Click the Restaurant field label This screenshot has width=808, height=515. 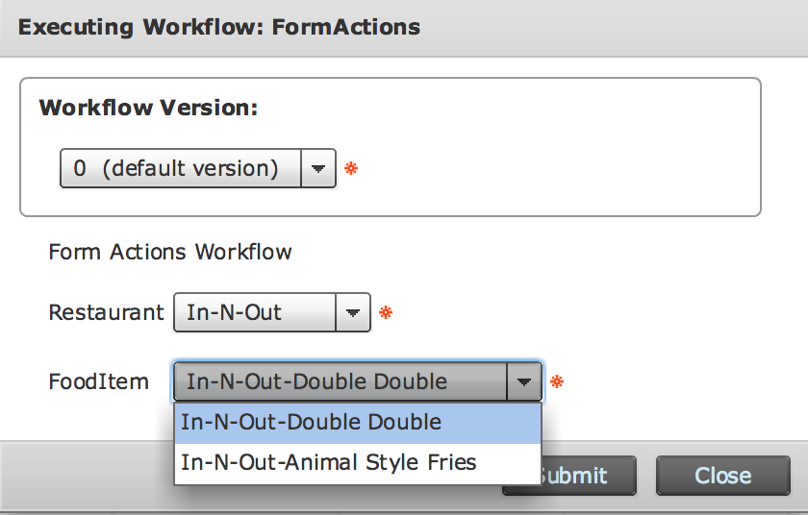coord(107,313)
